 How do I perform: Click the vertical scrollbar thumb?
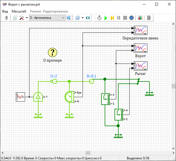click(x=173, y=86)
